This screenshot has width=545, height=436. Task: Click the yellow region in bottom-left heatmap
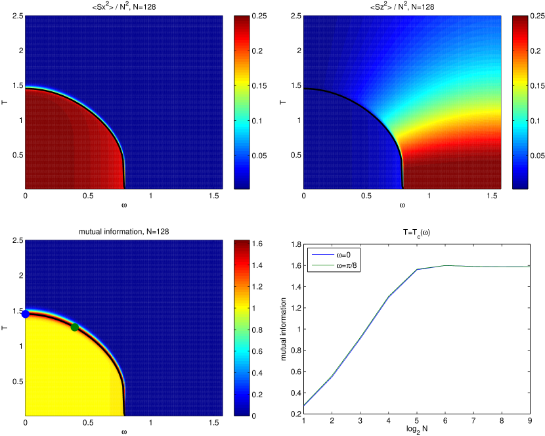click(66, 374)
